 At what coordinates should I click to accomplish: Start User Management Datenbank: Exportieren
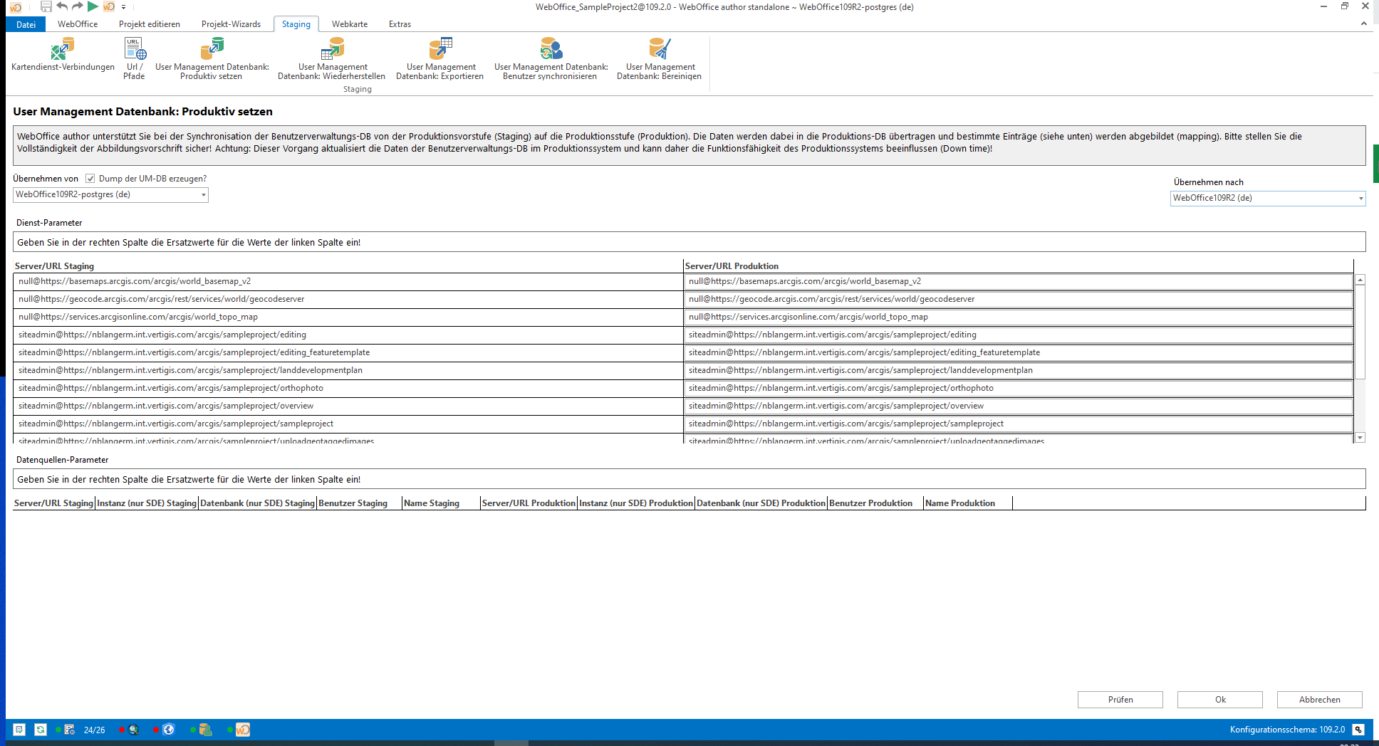[x=439, y=57]
